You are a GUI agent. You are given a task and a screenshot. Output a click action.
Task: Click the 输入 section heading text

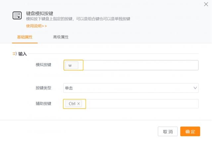(23, 54)
